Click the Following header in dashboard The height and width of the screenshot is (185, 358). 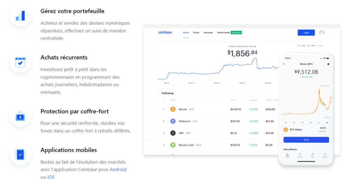pos(167,93)
